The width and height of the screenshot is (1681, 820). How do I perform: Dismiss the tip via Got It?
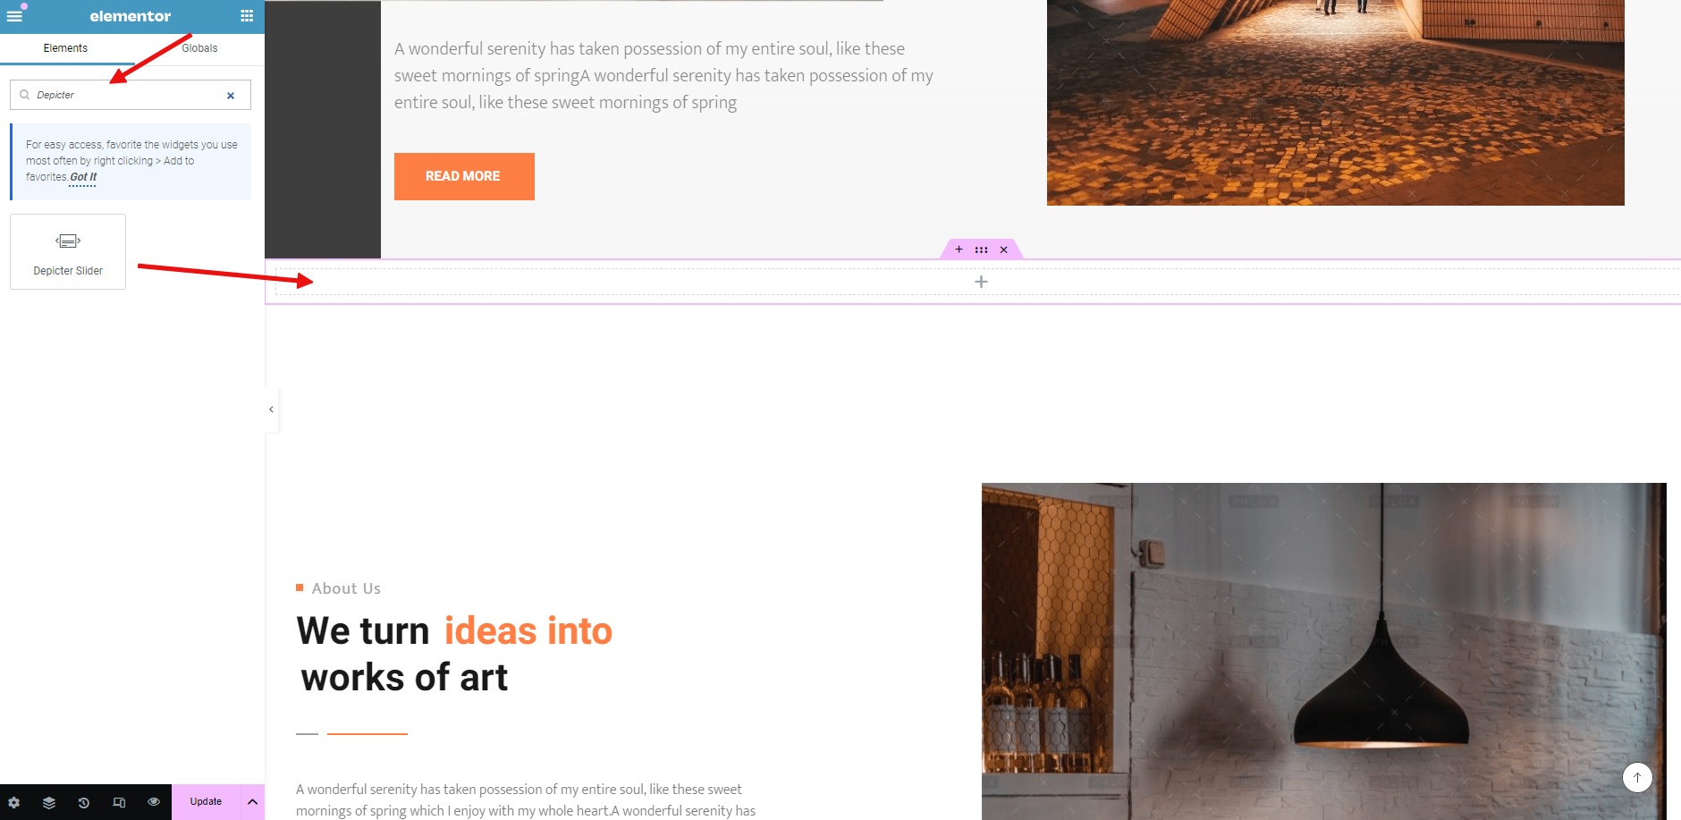(x=83, y=177)
